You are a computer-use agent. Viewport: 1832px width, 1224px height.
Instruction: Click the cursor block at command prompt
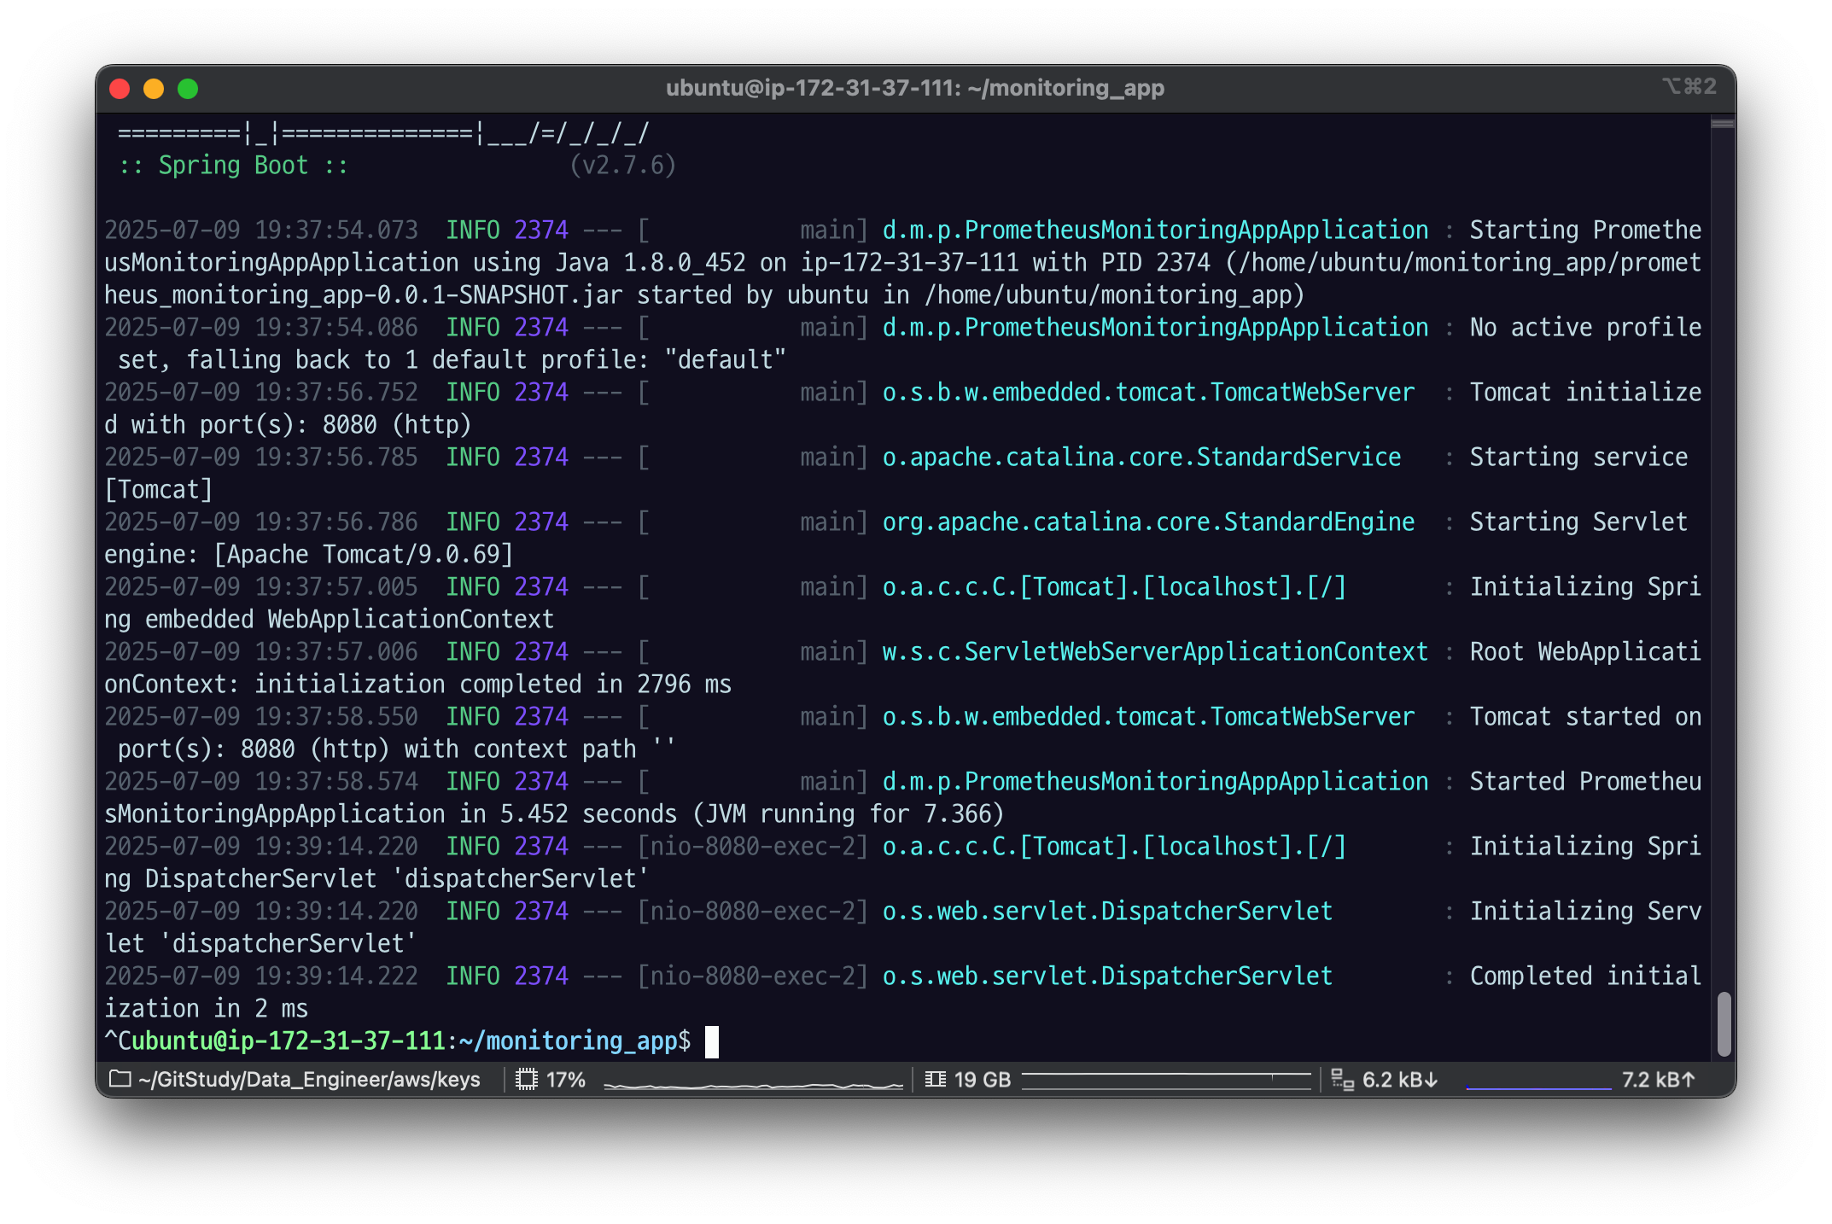(x=712, y=1041)
